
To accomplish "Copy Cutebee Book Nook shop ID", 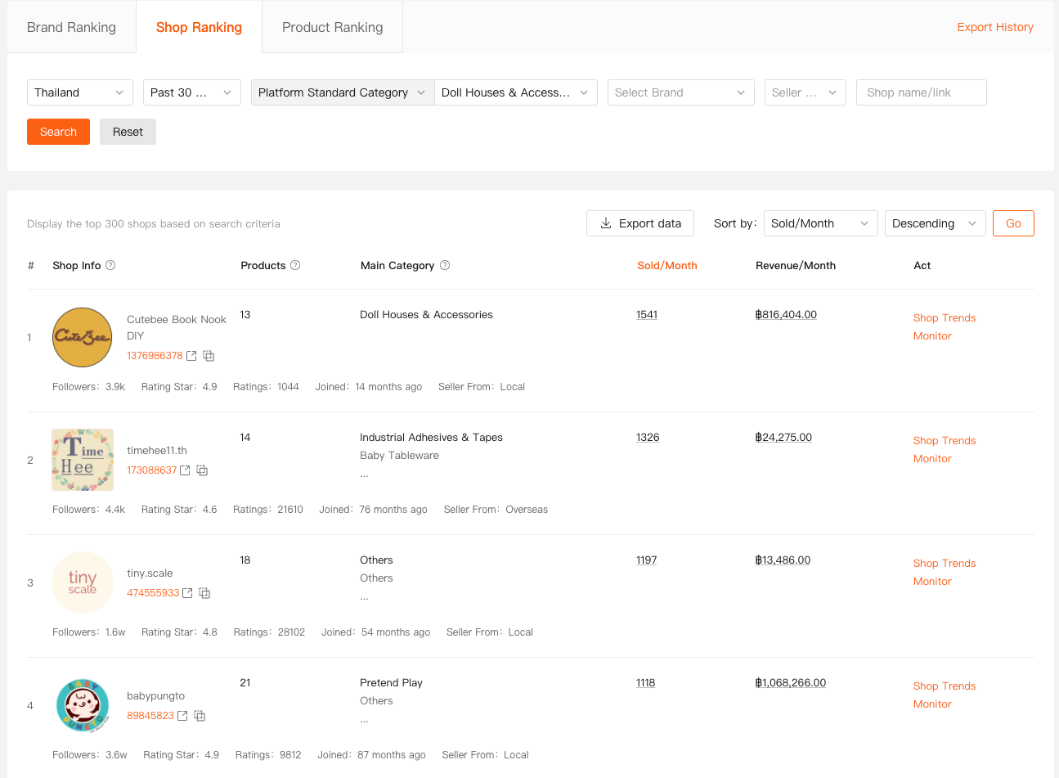I will click(209, 356).
